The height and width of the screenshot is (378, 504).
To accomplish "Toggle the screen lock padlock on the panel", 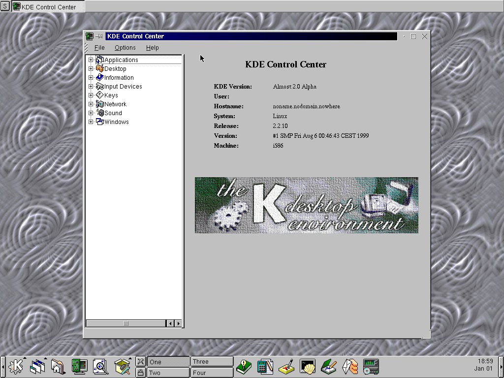I will coord(141,373).
